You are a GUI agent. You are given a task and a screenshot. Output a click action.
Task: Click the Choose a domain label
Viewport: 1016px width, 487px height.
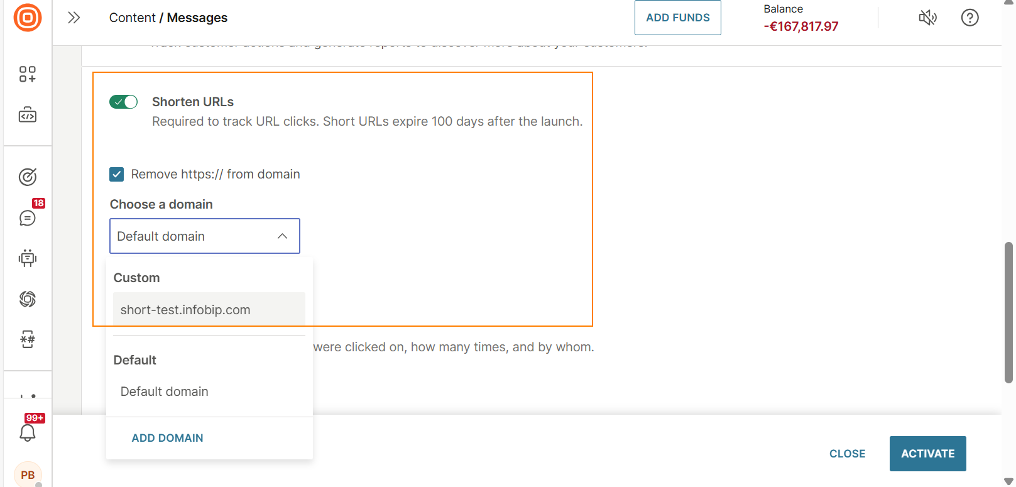tap(161, 204)
